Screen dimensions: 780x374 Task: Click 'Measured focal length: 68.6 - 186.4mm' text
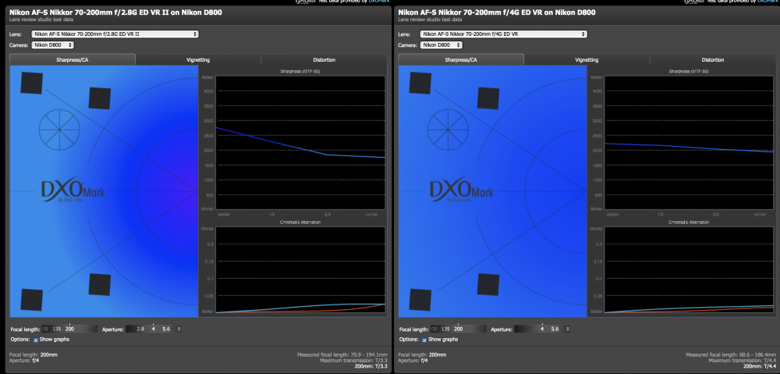tap(731, 354)
